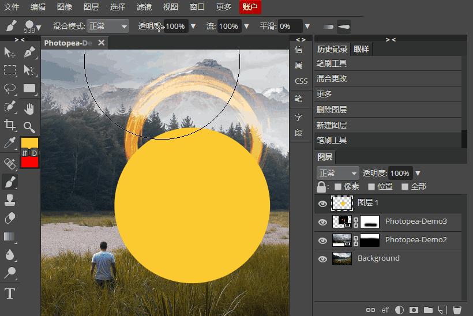Viewport: 473px width, 316px height.
Task: Open the layer blend mode dropdown
Action: 338,173
